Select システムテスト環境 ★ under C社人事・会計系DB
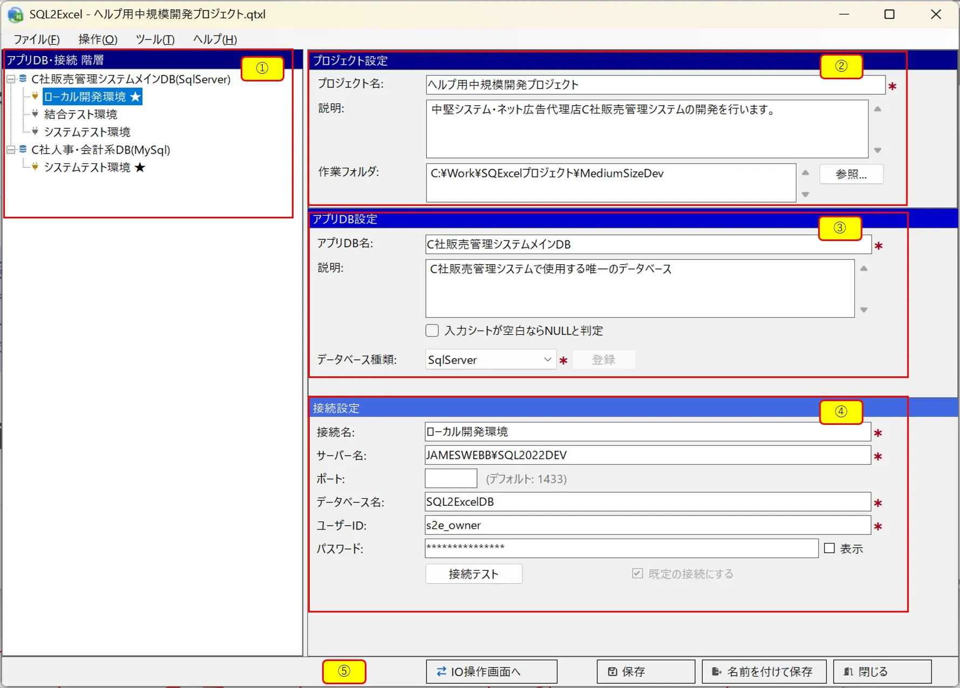The image size is (960, 688). [x=94, y=167]
